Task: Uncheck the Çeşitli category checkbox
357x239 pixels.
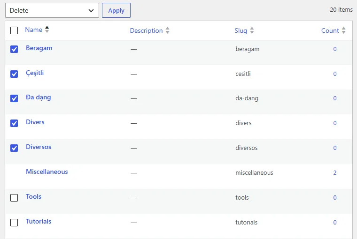Action: tap(14, 74)
